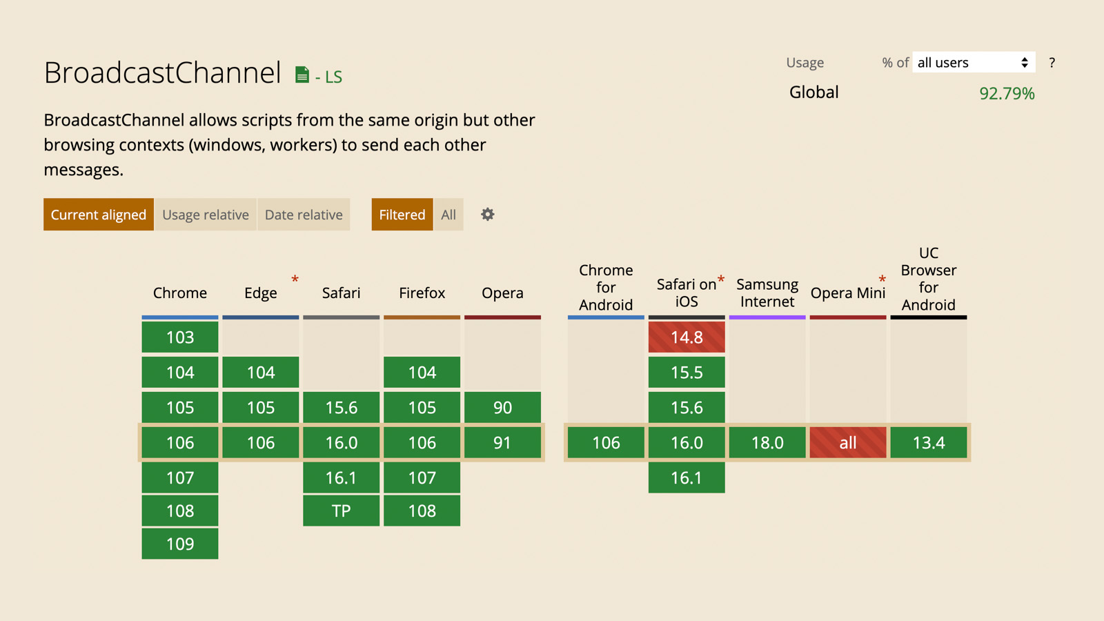Click the Opera Mini all cell
Image resolution: width=1104 pixels, height=621 pixels.
point(847,443)
